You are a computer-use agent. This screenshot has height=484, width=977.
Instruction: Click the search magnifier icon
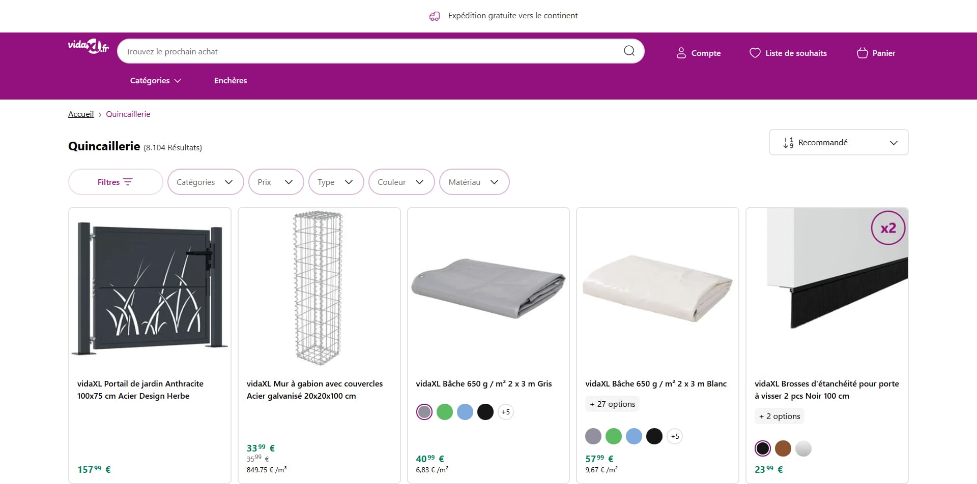pos(629,51)
